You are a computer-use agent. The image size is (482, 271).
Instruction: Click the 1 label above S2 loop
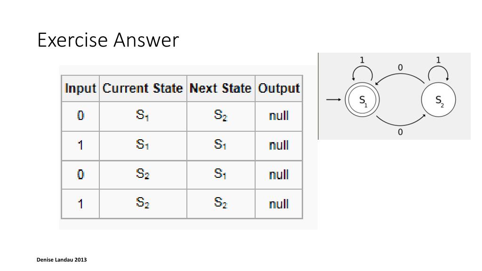click(x=438, y=60)
